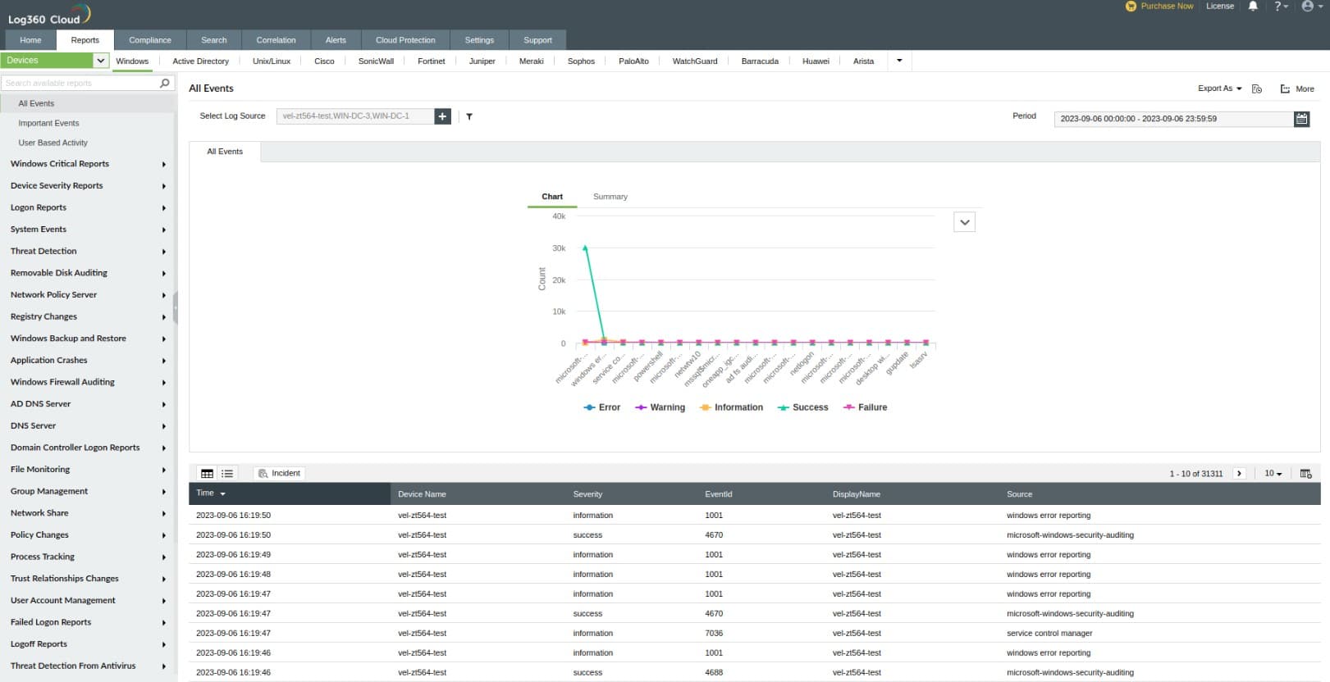Toggle Information series in chart legend
Screen dimensions: 1330x682
[730, 407]
